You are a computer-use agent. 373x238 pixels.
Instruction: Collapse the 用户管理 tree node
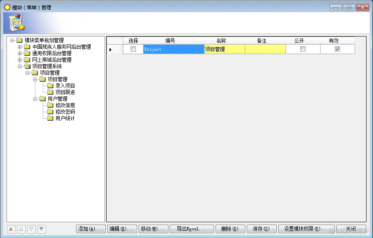coord(35,99)
